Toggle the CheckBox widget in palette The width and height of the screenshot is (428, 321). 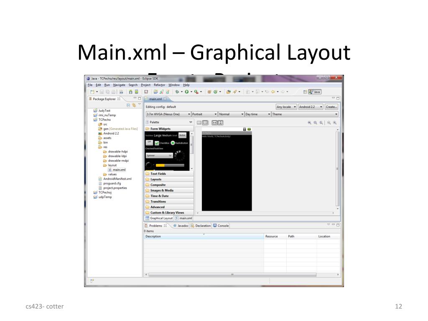point(162,143)
